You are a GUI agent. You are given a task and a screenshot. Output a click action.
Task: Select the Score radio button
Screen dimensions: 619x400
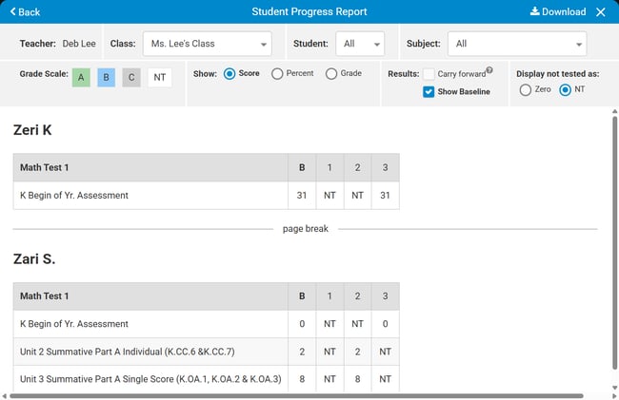230,74
